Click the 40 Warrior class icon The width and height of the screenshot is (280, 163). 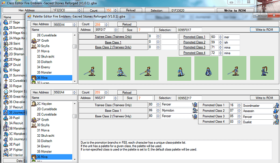click(5, 154)
